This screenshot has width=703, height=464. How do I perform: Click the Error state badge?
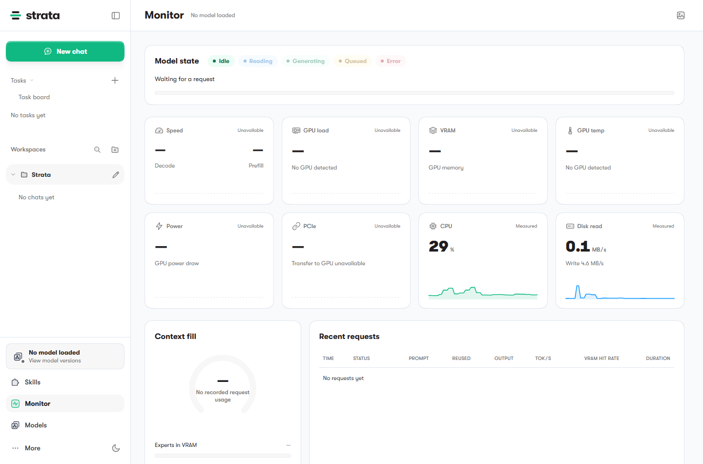(391, 61)
